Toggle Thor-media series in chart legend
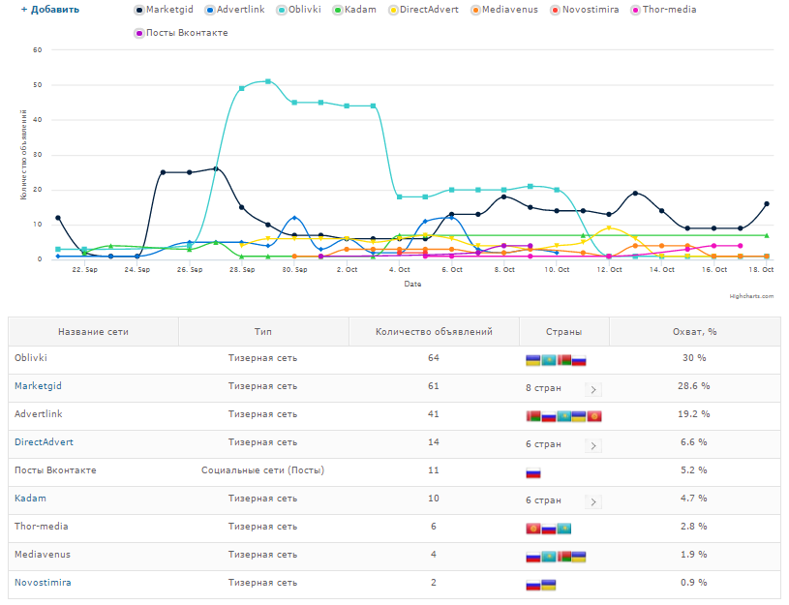Image resolution: width=789 pixels, height=605 pixels. click(x=664, y=10)
